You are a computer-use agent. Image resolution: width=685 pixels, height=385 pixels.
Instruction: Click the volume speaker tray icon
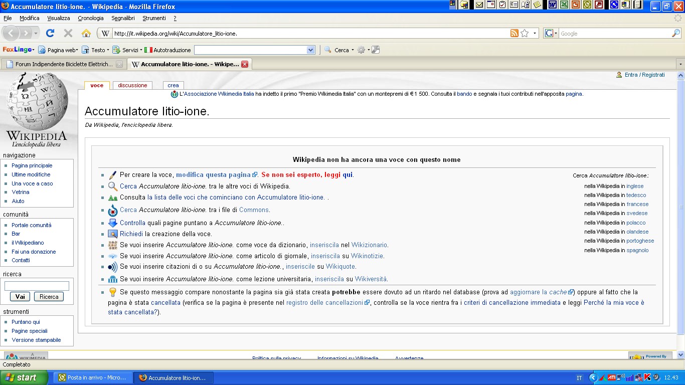click(x=656, y=377)
